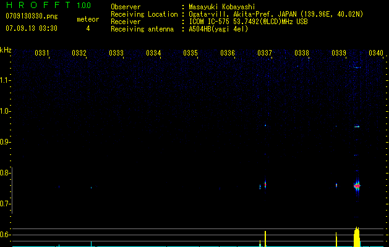389x247 pixels.
Task: Click the 0336 time marker
Action: click(x=228, y=53)
